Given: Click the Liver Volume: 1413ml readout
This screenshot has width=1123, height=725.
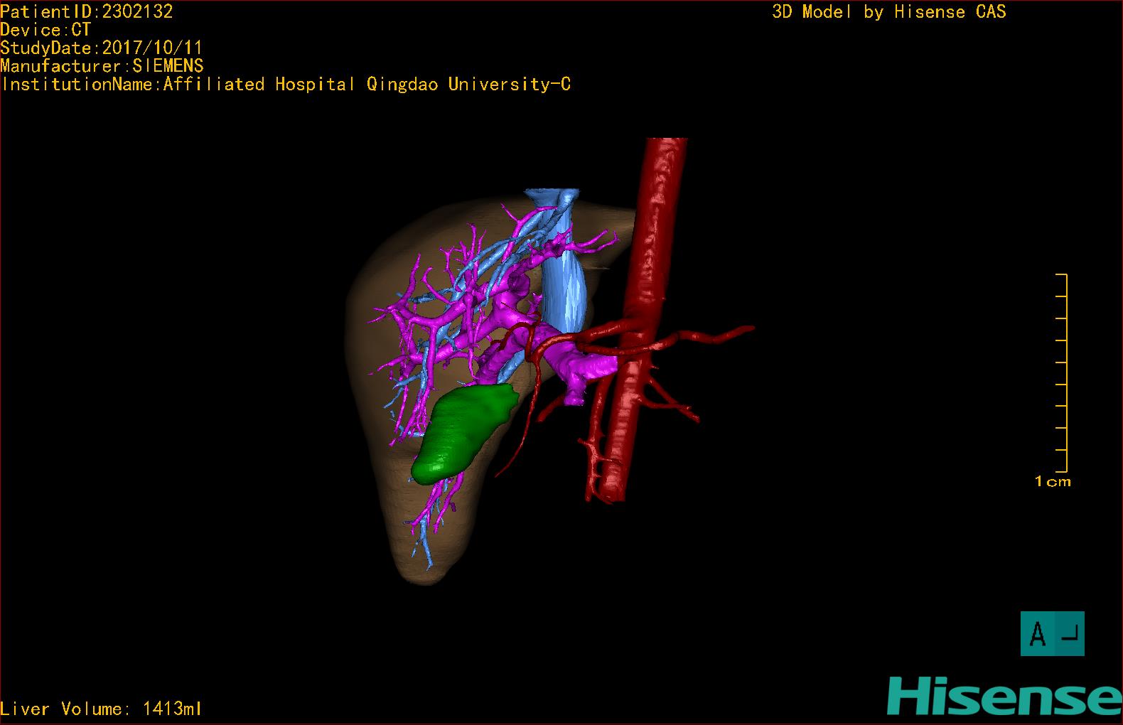Looking at the screenshot, I should tap(101, 709).
